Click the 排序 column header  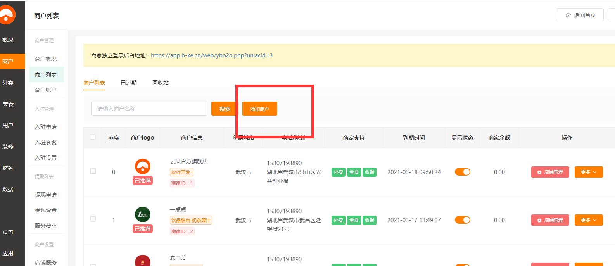[113, 138]
